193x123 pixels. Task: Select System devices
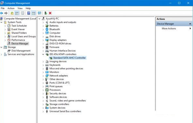(x=57, y=108)
